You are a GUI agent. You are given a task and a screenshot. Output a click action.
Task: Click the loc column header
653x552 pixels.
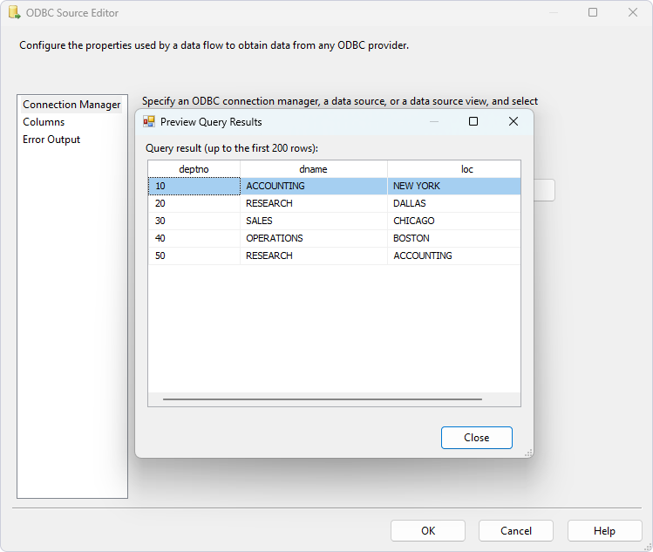tap(466, 169)
